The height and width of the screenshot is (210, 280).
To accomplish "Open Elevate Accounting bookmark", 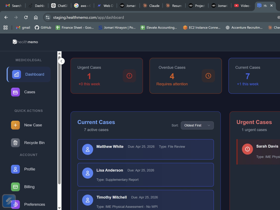I will tap(159, 27).
